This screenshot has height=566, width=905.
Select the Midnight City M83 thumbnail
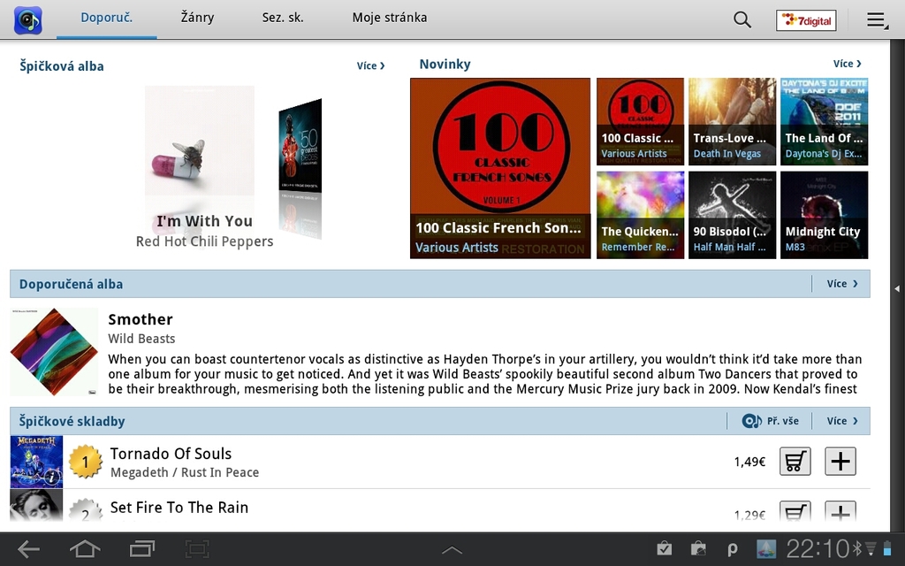click(824, 214)
